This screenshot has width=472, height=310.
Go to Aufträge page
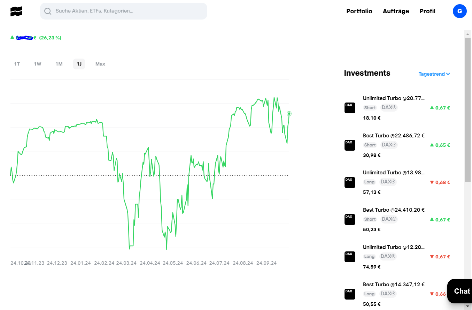tap(396, 11)
